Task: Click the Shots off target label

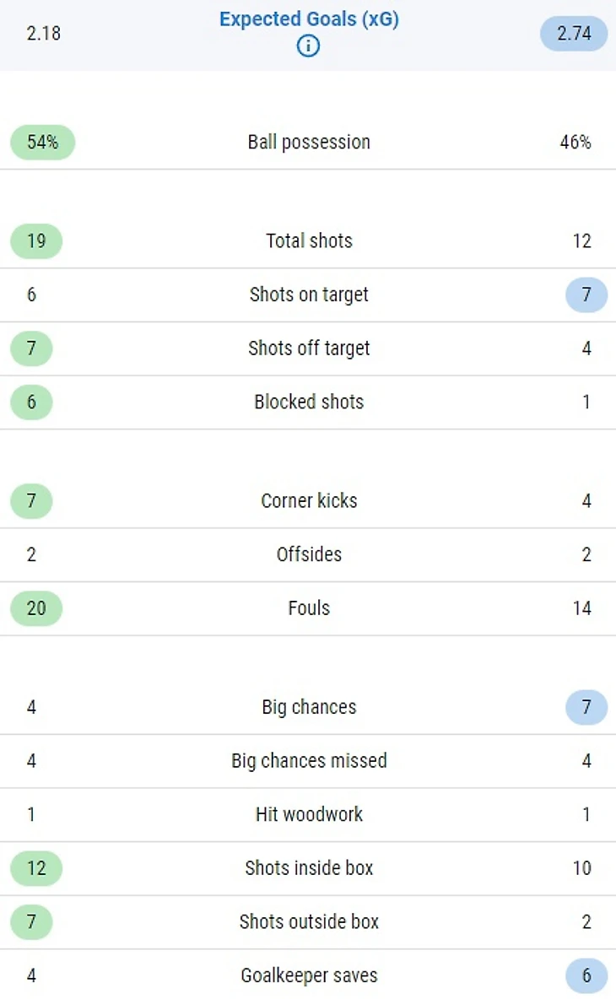Action: click(309, 348)
